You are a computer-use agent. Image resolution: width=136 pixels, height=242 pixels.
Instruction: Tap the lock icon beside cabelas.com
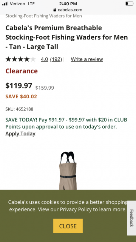[54, 10]
